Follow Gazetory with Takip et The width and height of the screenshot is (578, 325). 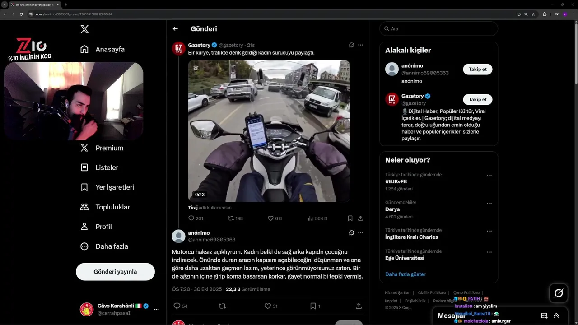[477, 99]
